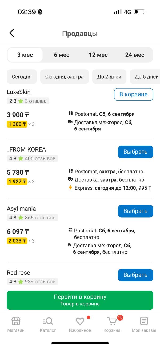Apply the Сегодня, завтра delivery filter

click(64, 77)
